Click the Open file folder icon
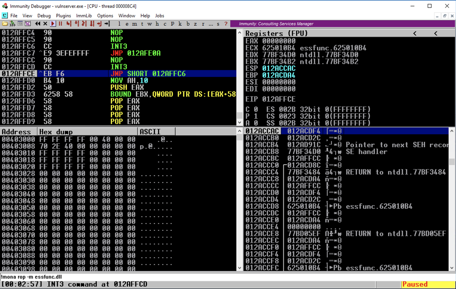Screen dimensions: 456x289 coord(5,24)
